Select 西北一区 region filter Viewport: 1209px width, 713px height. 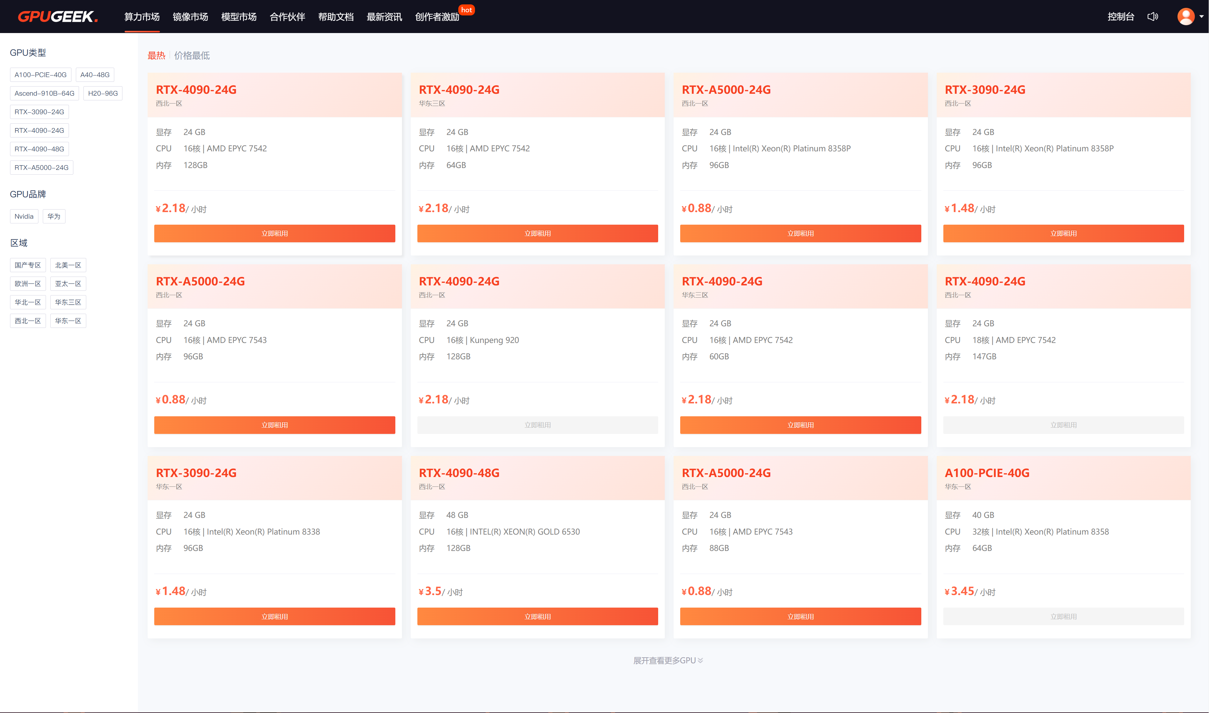tap(28, 321)
